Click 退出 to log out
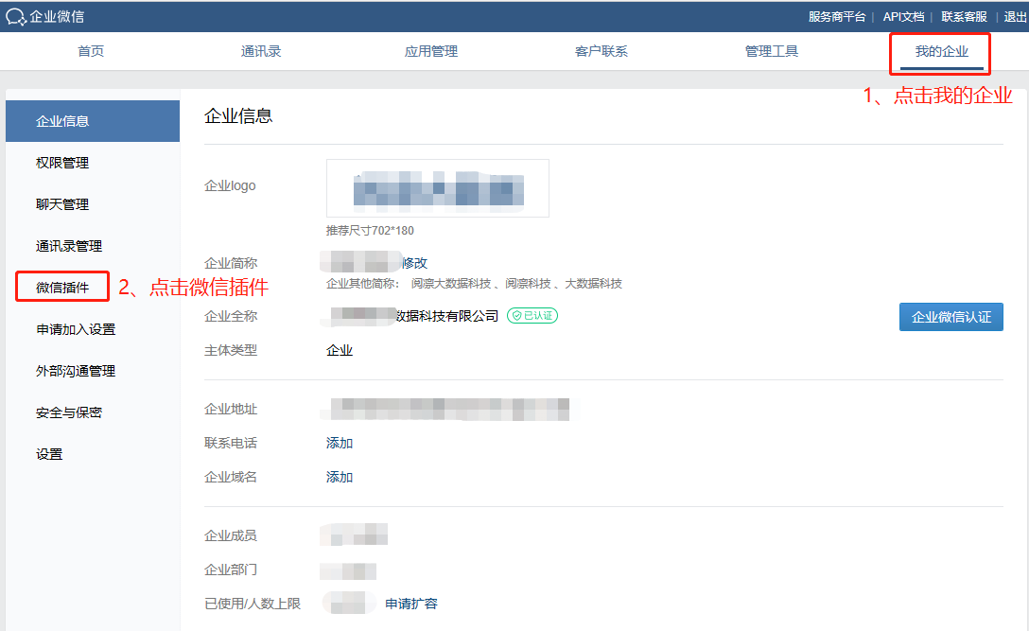The height and width of the screenshot is (631, 1029). coord(1015,16)
